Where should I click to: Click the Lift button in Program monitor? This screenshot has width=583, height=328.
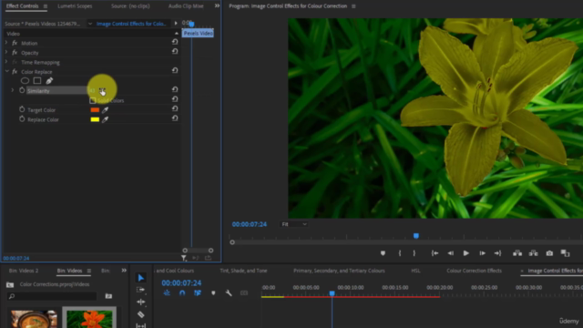[x=517, y=253]
